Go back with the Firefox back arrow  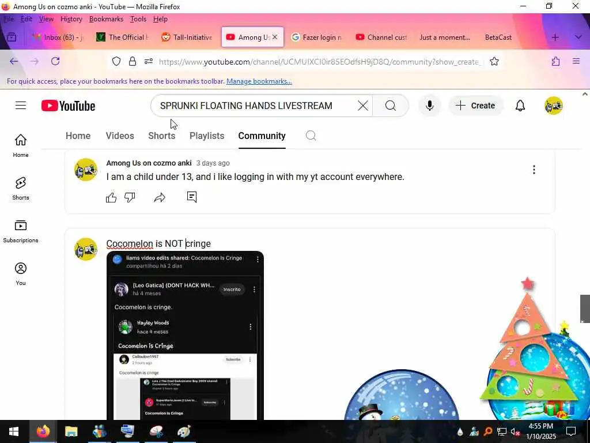point(14,61)
